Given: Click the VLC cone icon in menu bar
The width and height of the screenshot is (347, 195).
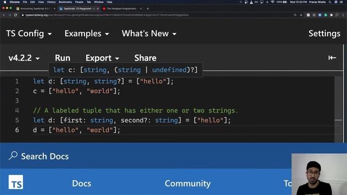Looking at the screenshot, I should [x=251, y=2].
